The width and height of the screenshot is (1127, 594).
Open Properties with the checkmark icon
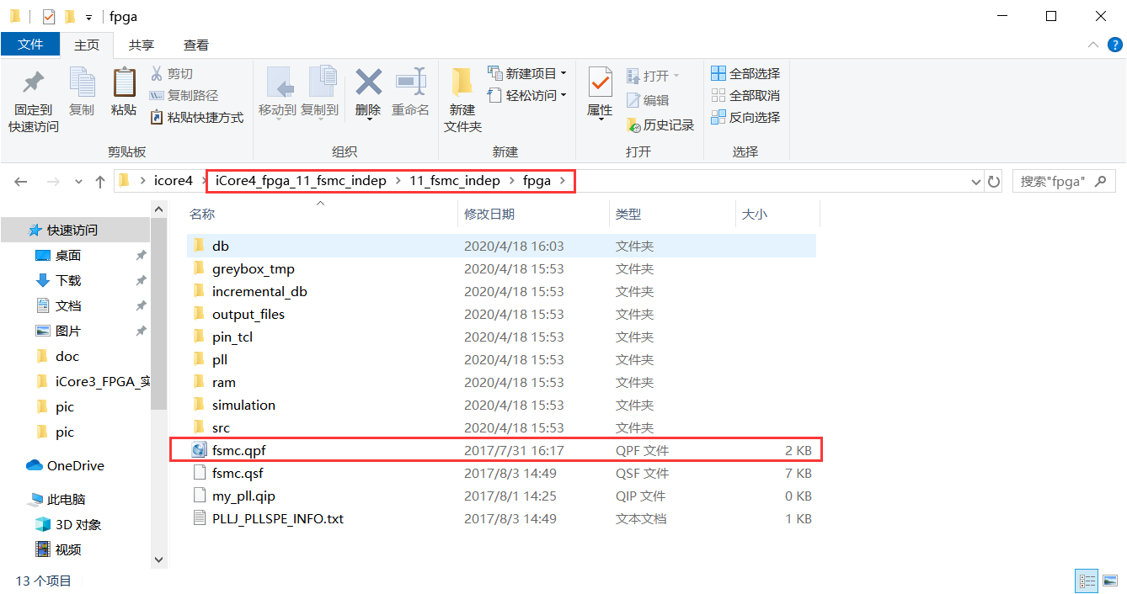(600, 82)
